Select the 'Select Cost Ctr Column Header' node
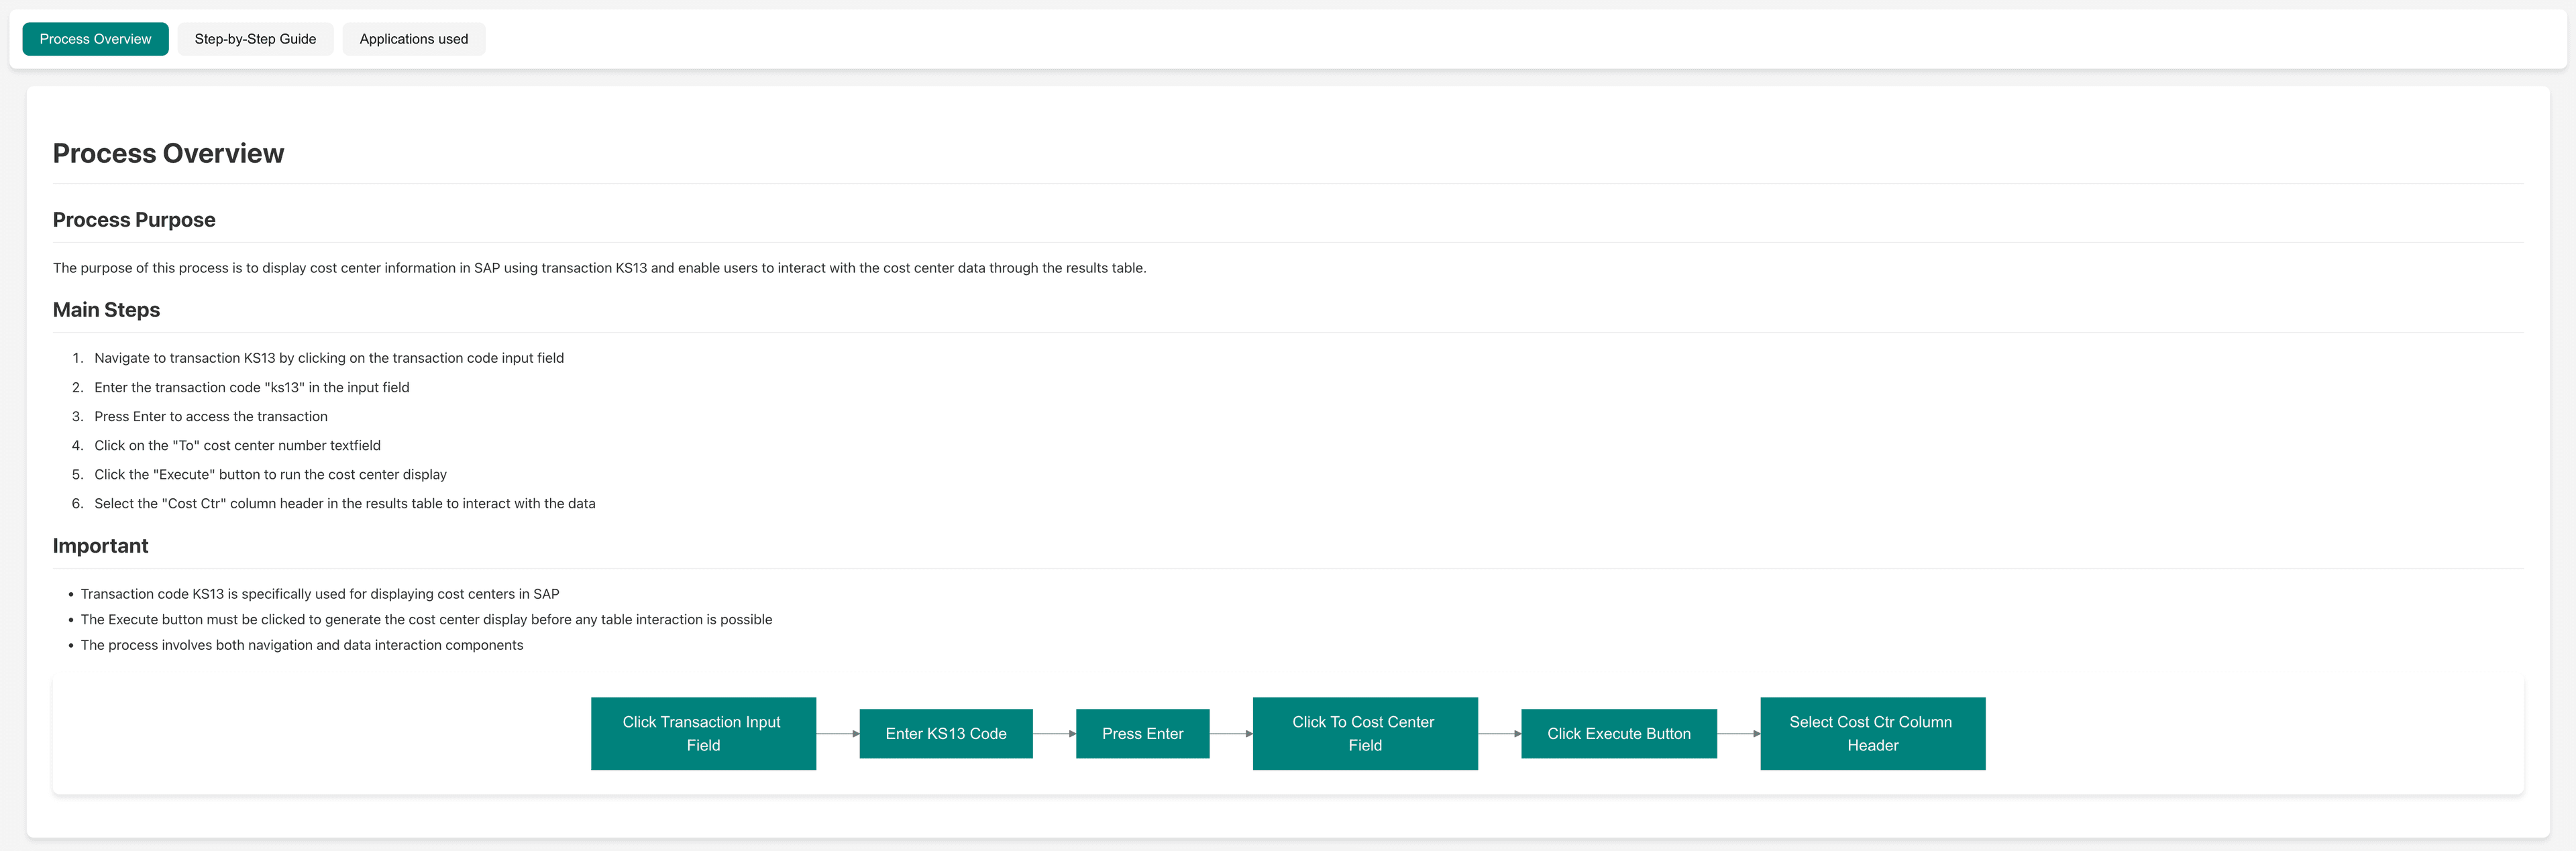The image size is (2576, 851). tap(1872, 733)
